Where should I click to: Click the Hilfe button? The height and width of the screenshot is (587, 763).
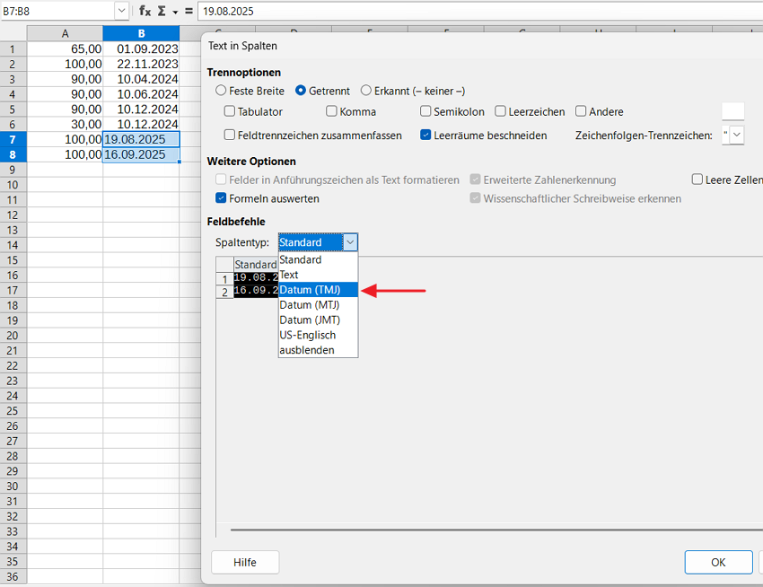pyautogui.click(x=245, y=563)
